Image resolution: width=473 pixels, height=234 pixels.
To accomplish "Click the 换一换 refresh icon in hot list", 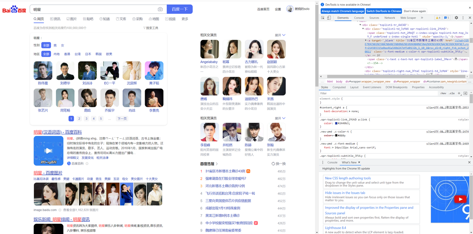I will coord(274,163).
